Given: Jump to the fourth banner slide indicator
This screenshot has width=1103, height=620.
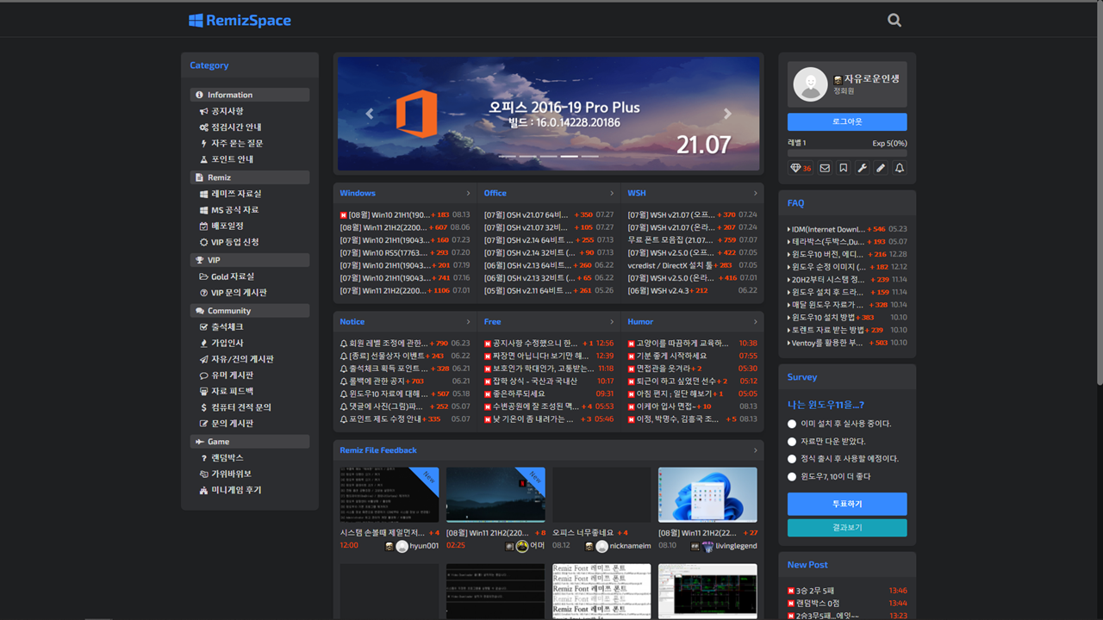Looking at the screenshot, I should (570, 157).
